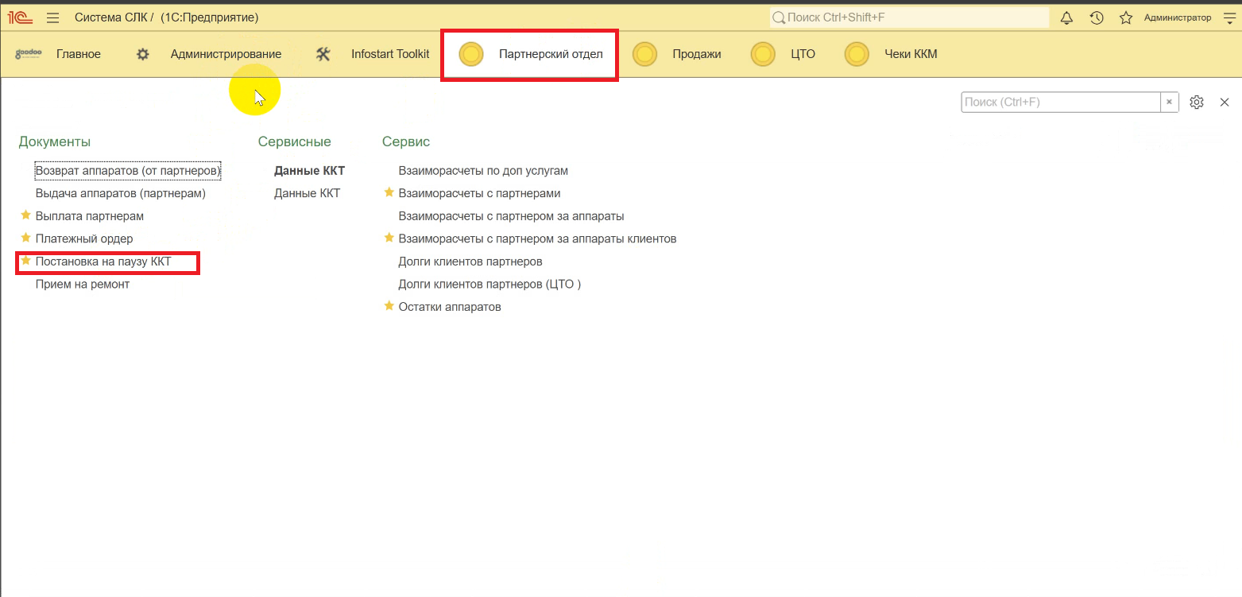This screenshot has height=597, width=1242.
Task: Toggle favorite star for Платежный ордер
Action: point(25,238)
